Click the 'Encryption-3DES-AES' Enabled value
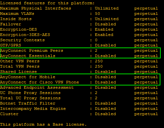164x128 pixels. [104, 35]
